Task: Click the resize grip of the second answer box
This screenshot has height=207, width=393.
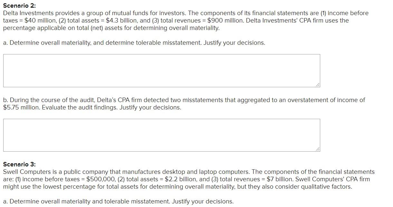Action: (x=317, y=149)
